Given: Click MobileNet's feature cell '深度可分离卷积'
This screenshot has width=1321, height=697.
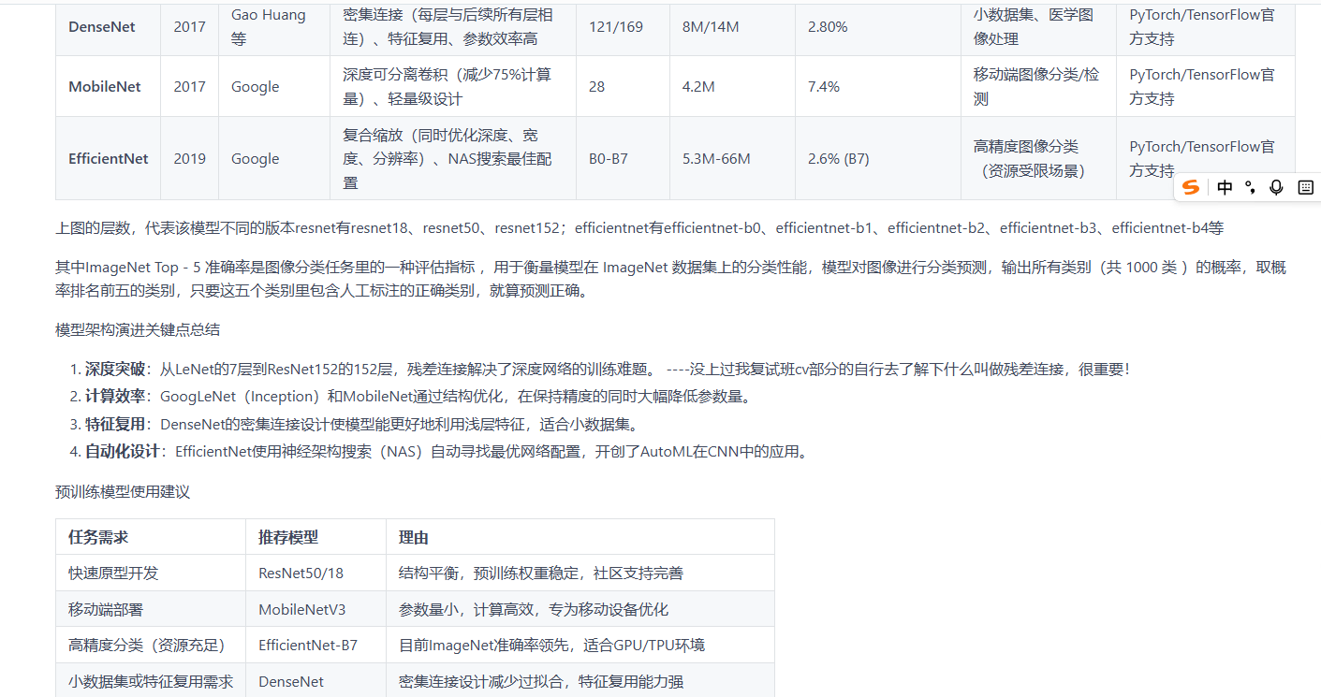Looking at the screenshot, I should 453,86.
